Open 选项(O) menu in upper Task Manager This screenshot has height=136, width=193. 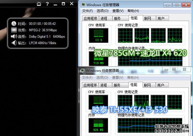coord(102,11)
